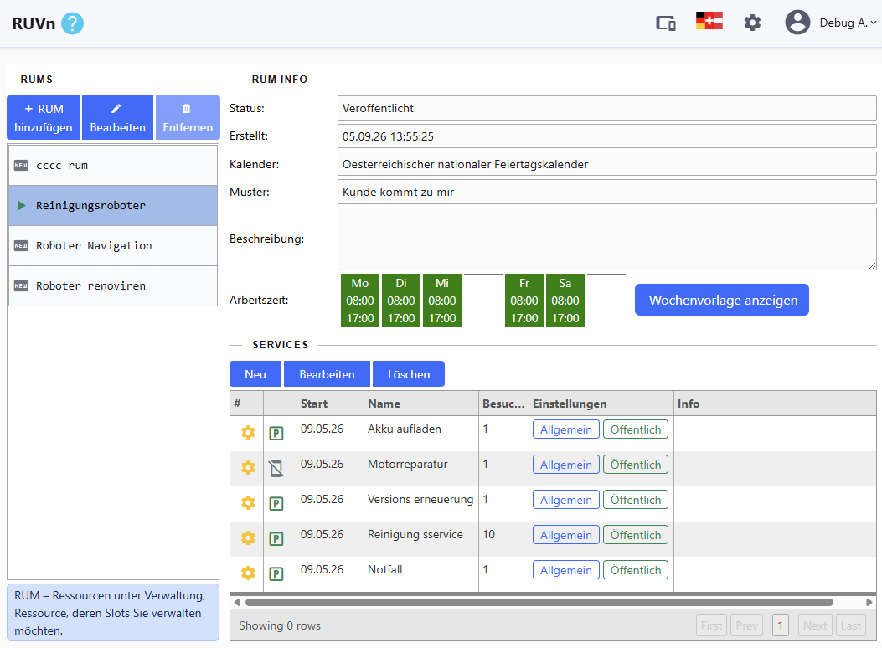
Task: Click gear icon of Notfall row
Action: 248,573
